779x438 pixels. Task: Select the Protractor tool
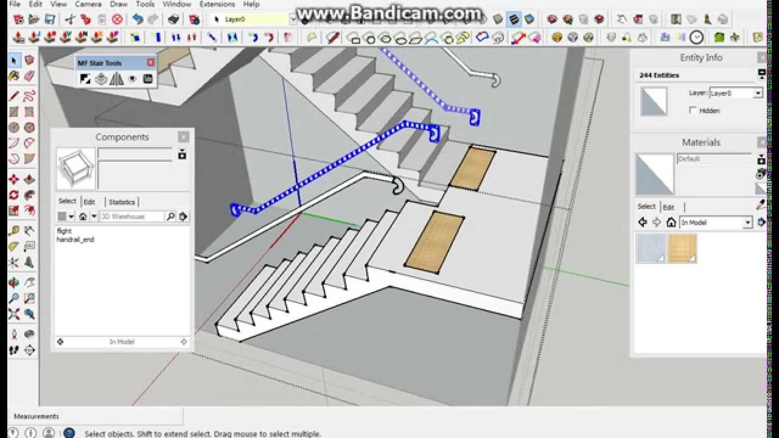pos(13,246)
